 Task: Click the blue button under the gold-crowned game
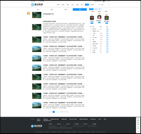click(x=99, y=22)
